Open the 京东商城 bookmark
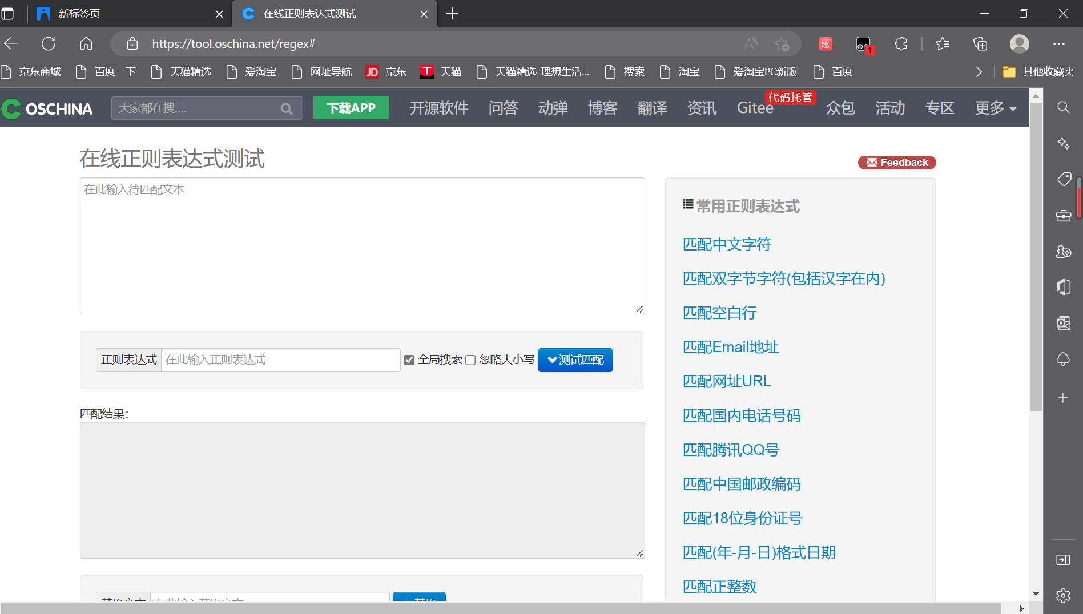This screenshot has height=614, width=1083. click(31, 72)
